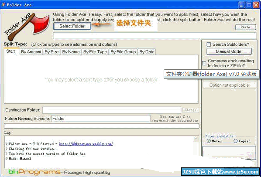Switch to the By Amount tab

click(x=31, y=52)
